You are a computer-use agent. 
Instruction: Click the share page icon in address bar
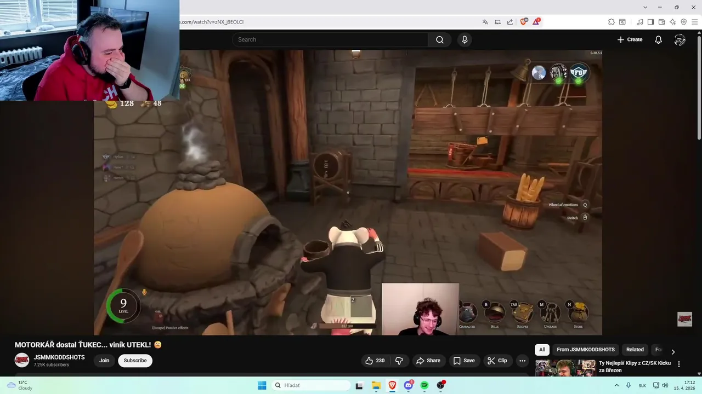pyautogui.click(x=510, y=22)
